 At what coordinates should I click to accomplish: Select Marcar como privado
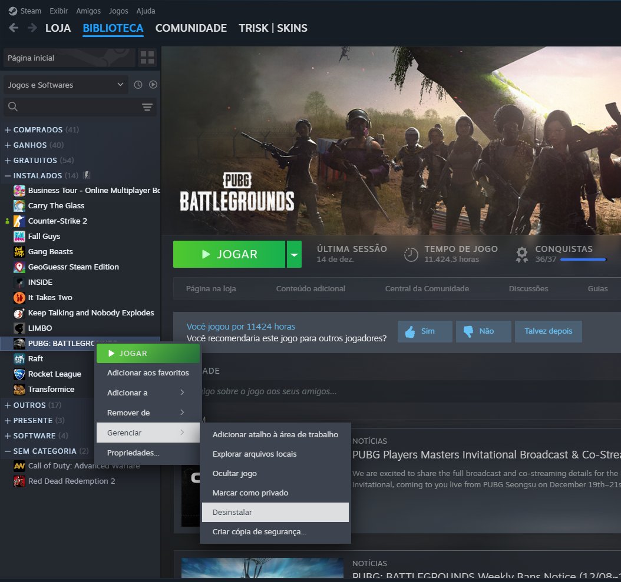coord(275,493)
